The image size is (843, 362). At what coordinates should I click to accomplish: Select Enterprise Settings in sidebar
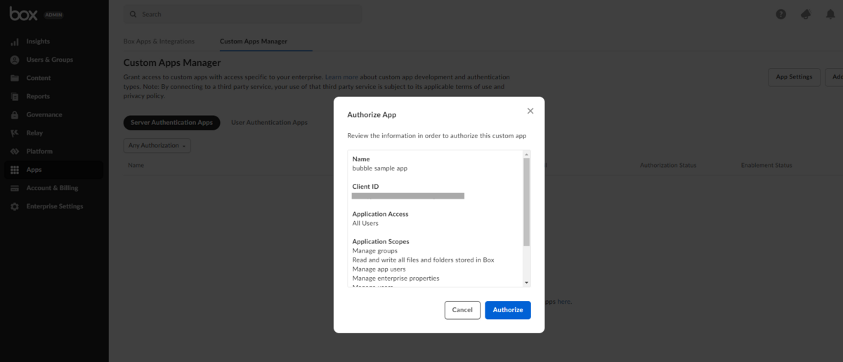tap(55, 206)
